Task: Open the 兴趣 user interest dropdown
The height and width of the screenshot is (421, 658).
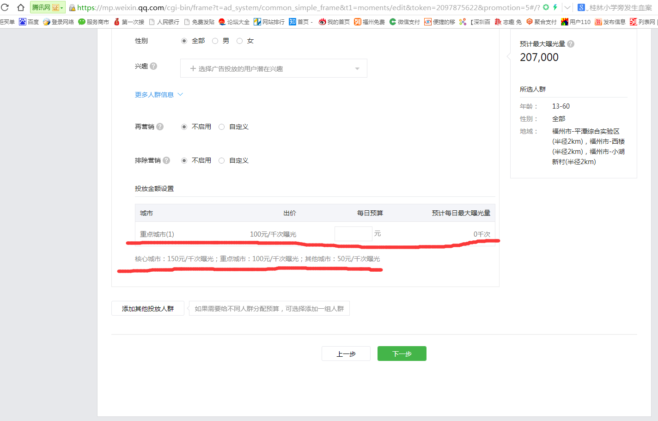Action: pyautogui.click(x=274, y=68)
